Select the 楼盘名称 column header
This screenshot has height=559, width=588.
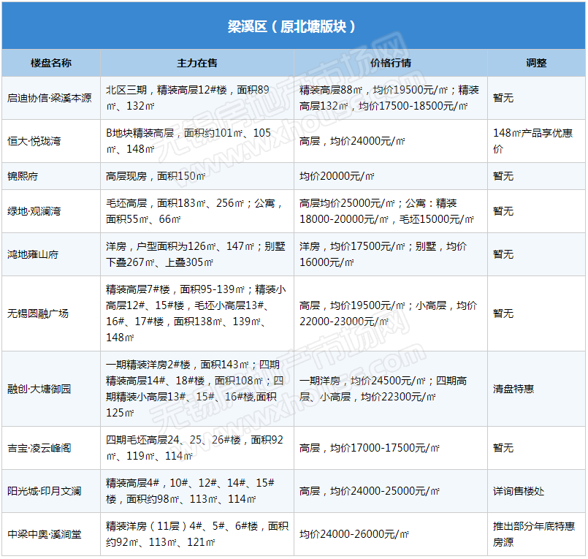point(51,63)
